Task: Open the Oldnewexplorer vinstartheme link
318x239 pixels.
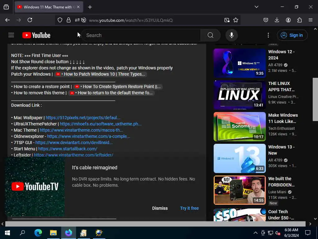Action: point(89,136)
